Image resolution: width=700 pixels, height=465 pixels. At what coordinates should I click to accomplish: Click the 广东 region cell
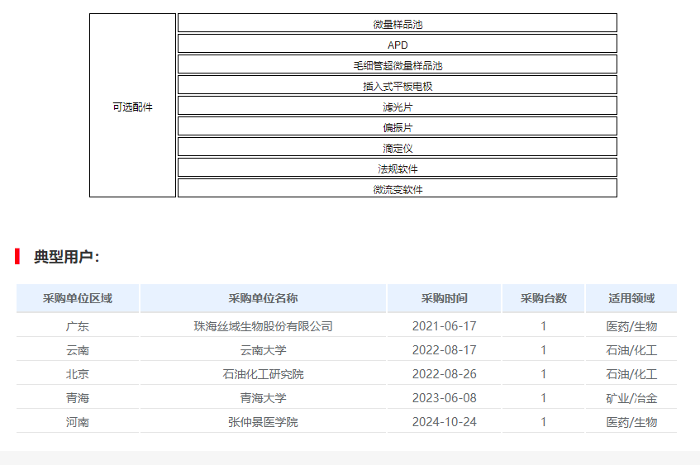click(78, 326)
